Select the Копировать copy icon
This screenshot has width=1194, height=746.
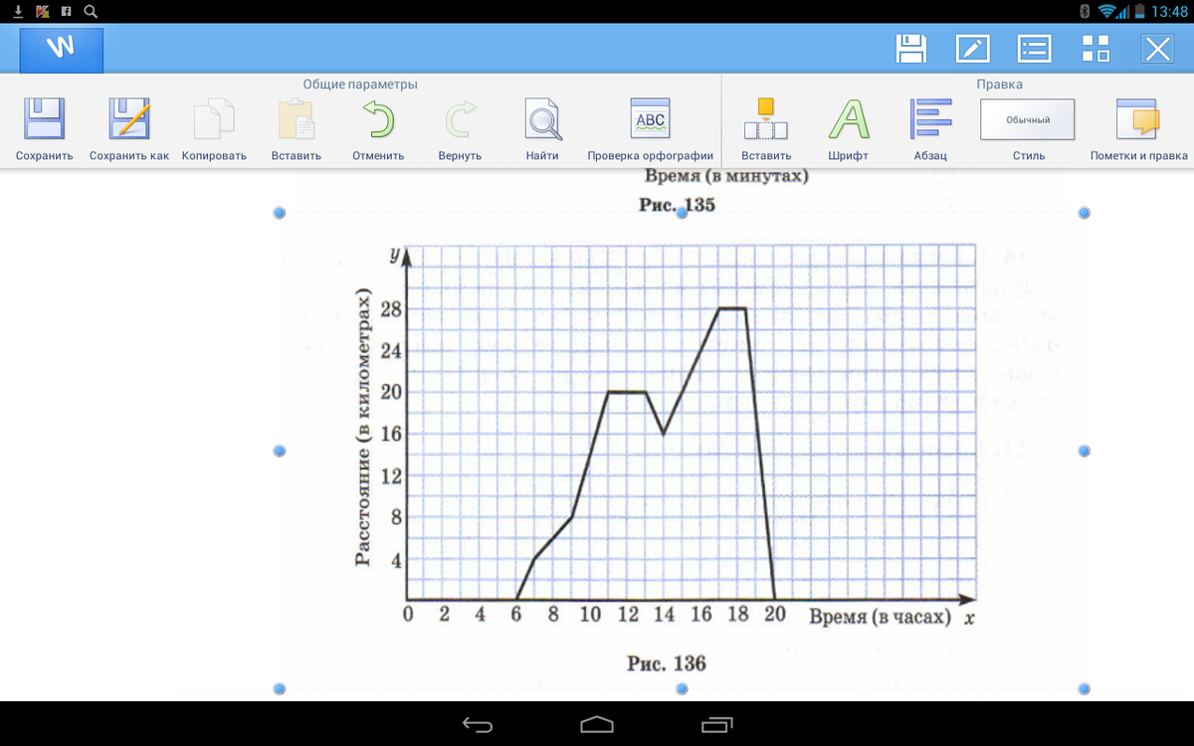point(214,119)
